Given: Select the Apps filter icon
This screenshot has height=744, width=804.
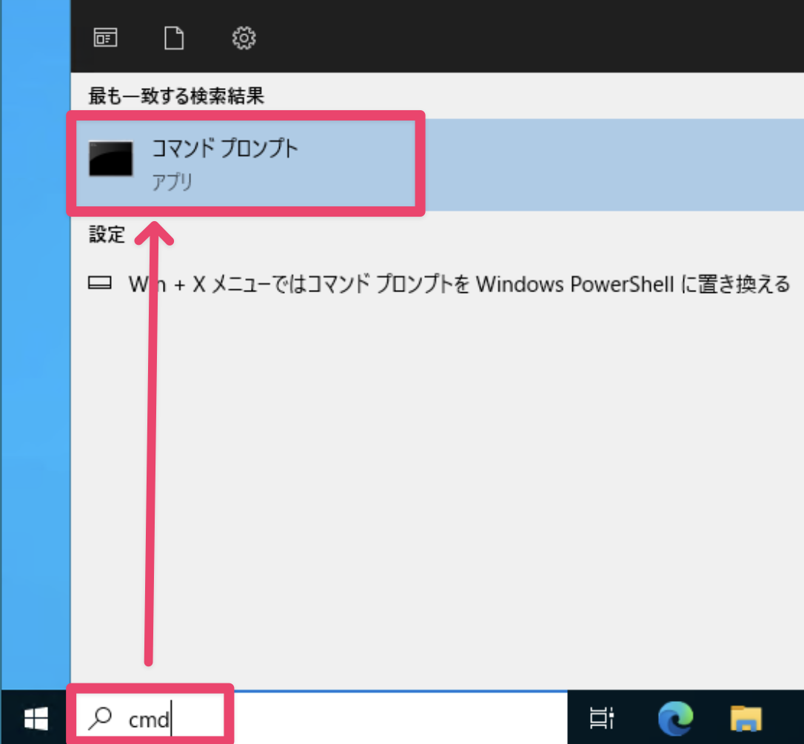Looking at the screenshot, I should pos(105,37).
